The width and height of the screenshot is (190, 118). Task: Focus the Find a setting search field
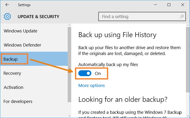click(x=142, y=16)
